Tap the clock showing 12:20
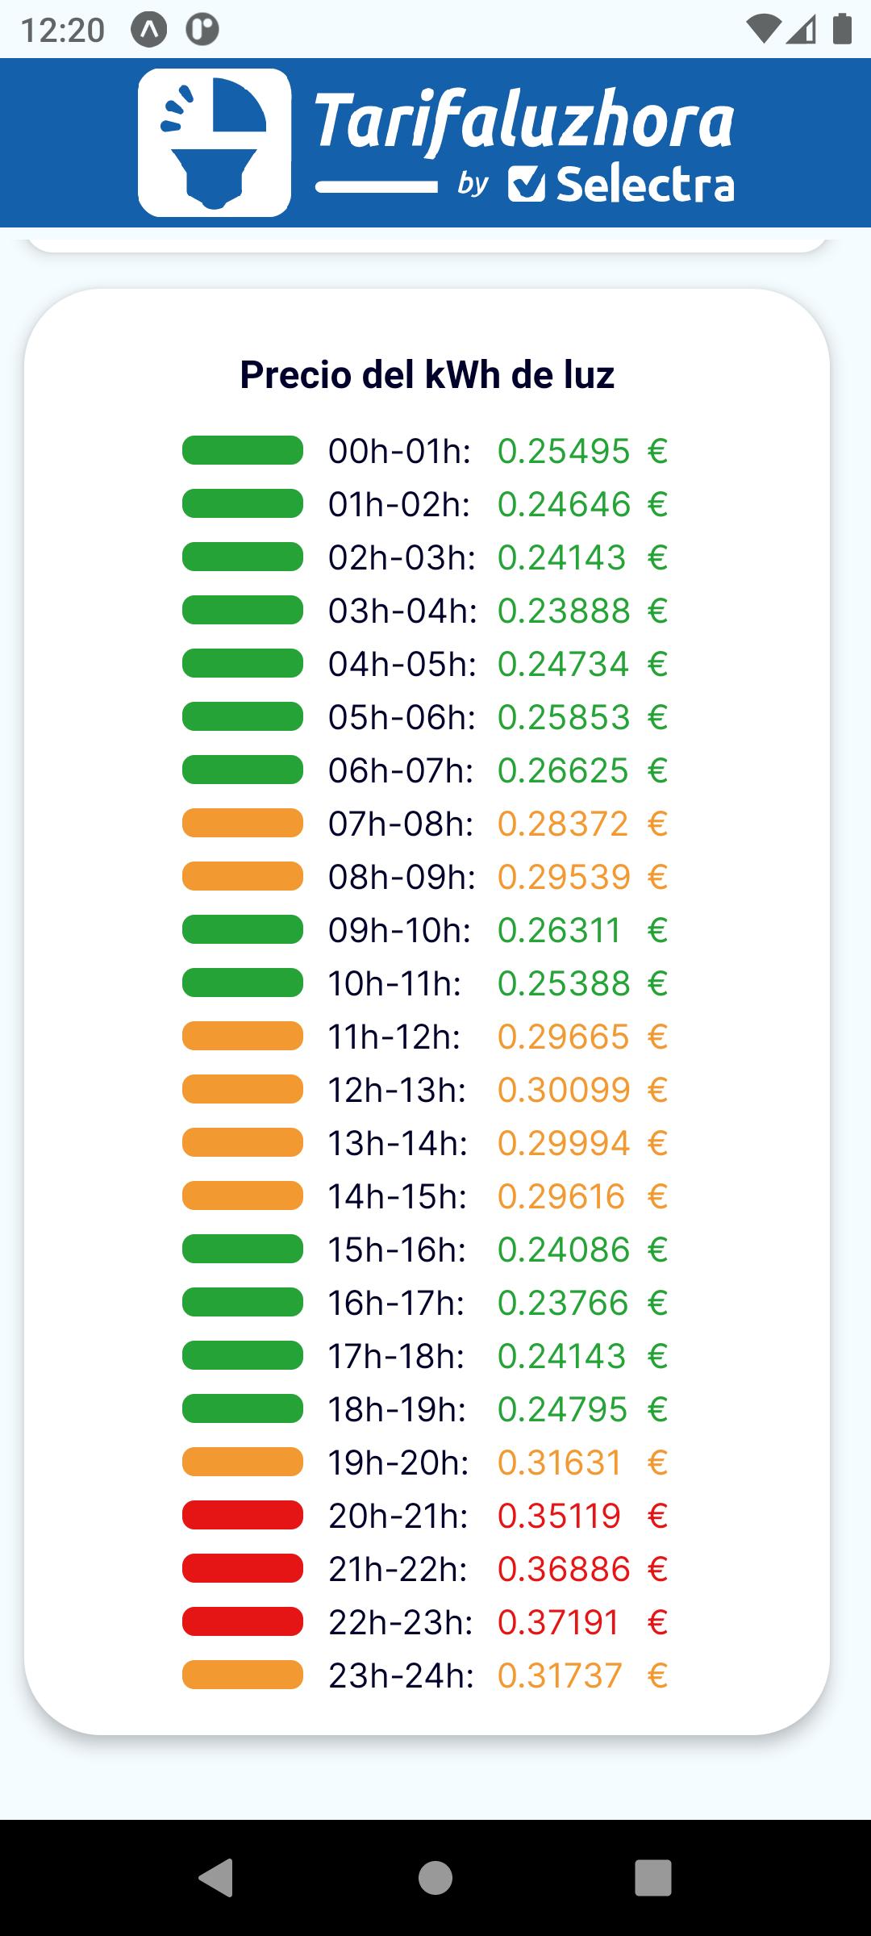 (63, 31)
